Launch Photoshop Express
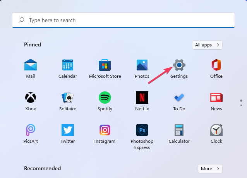Screen dimensions: 247x178 [142, 130]
